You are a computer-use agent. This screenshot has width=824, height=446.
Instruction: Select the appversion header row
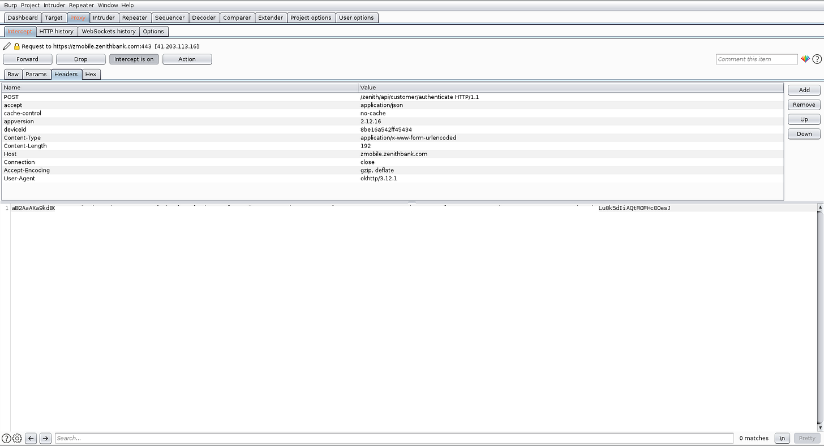393,122
